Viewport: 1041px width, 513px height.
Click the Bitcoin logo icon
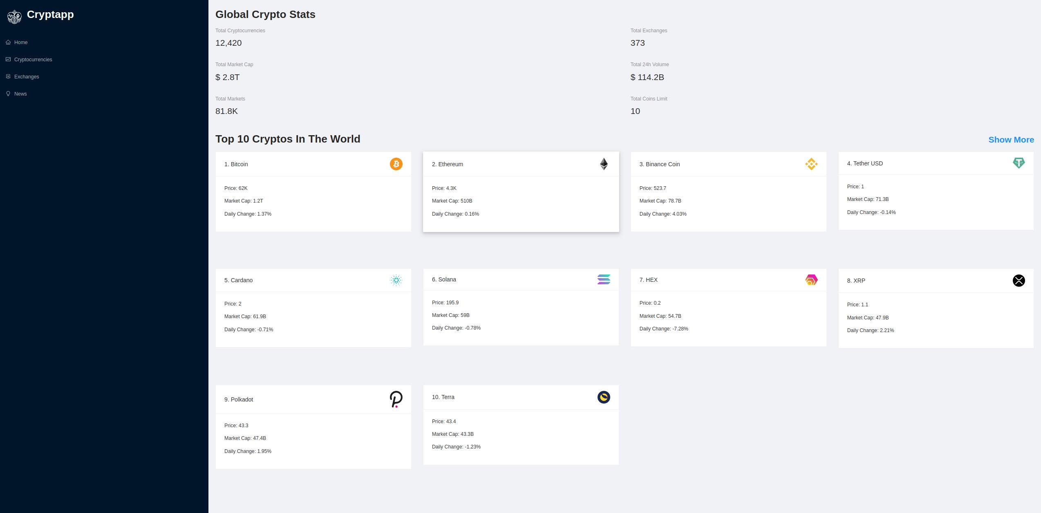pos(396,164)
